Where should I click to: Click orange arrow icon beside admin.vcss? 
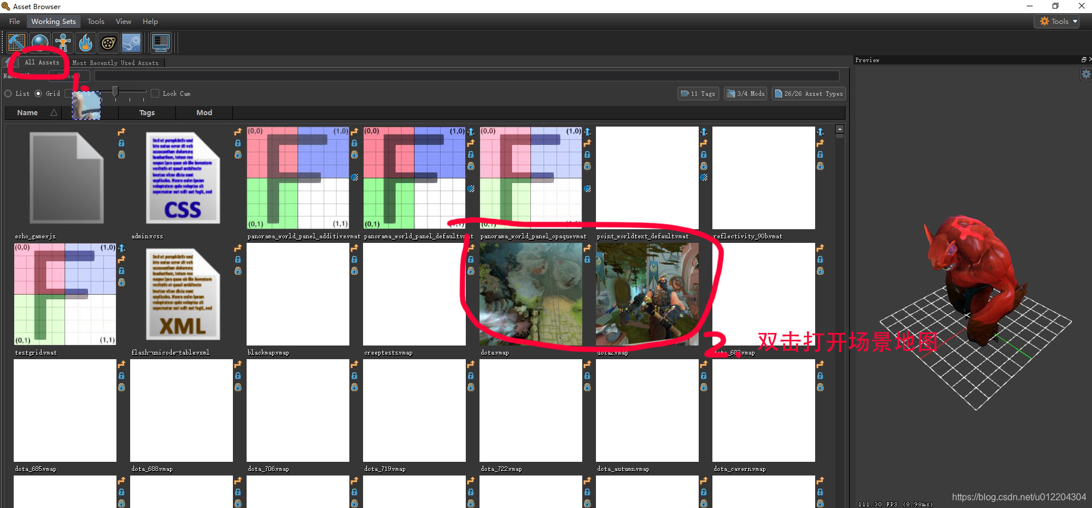238,132
